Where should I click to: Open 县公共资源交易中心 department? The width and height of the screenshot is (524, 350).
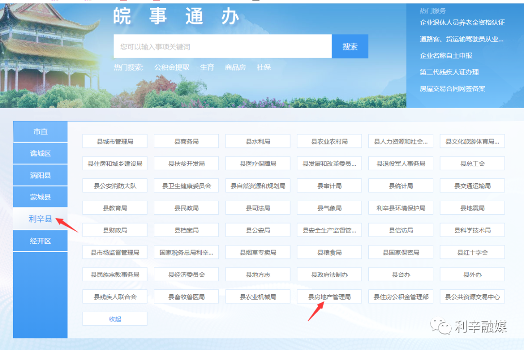[472, 297]
